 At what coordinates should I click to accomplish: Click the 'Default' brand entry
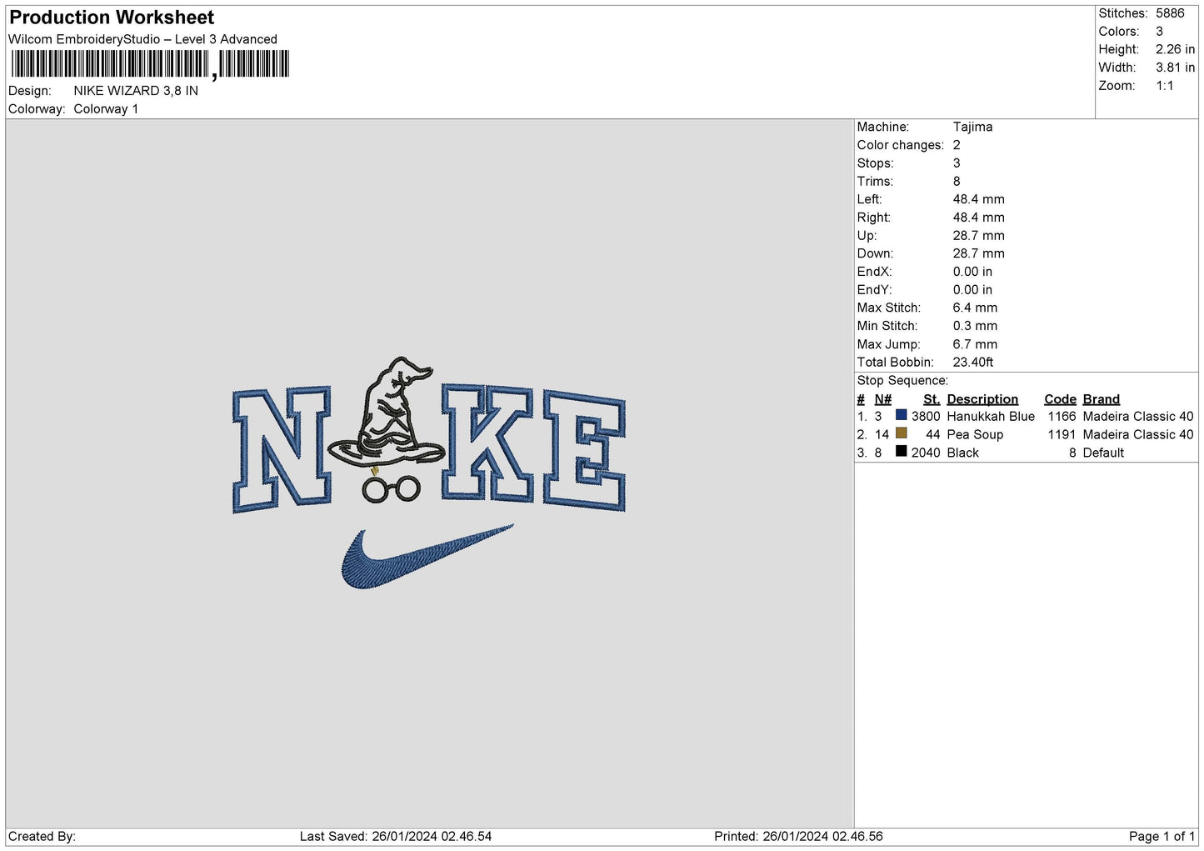pos(1103,453)
